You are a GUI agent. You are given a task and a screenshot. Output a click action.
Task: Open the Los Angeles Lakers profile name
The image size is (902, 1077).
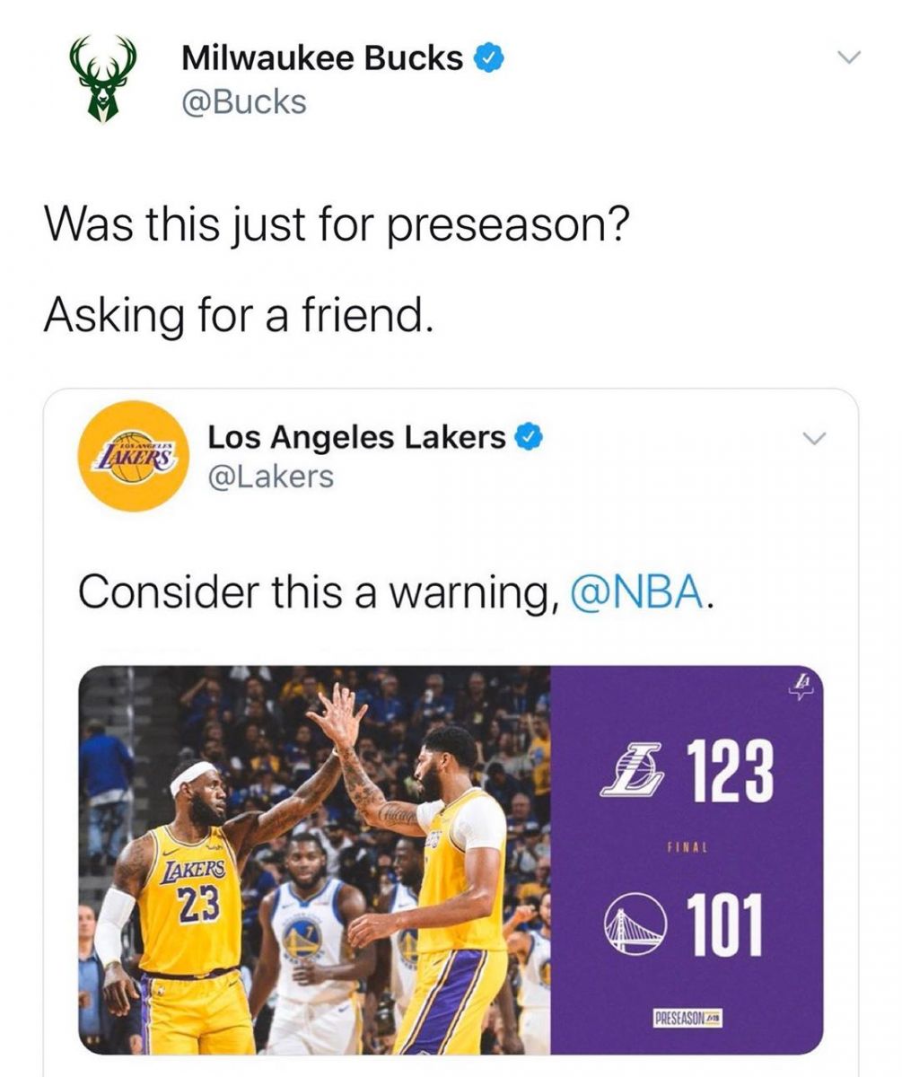click(356, 438)
